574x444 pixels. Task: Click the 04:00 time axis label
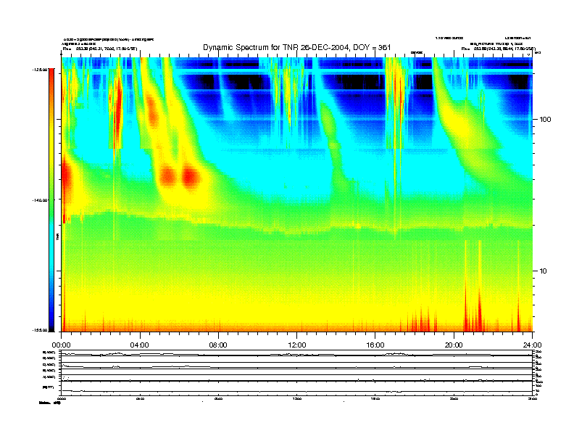[x=140, y=345]
